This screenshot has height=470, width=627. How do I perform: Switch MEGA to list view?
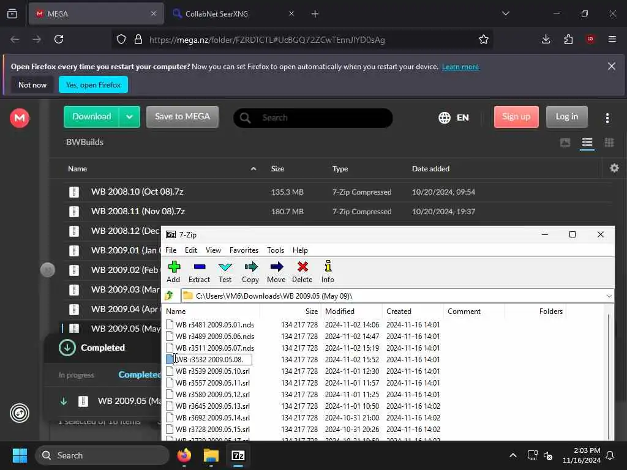(x=587, y=143)
